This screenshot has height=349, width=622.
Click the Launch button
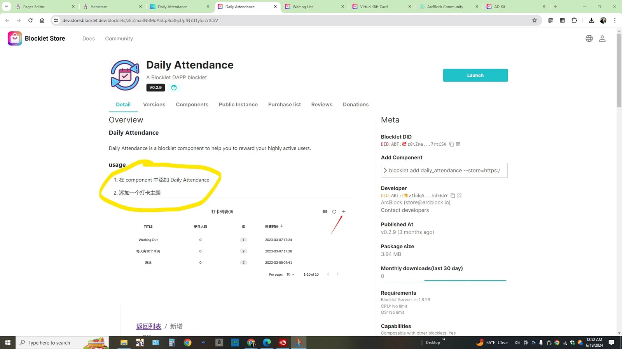click(x=475, y=75)
